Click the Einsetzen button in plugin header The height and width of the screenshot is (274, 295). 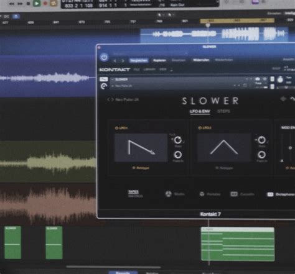coord(179,60)
